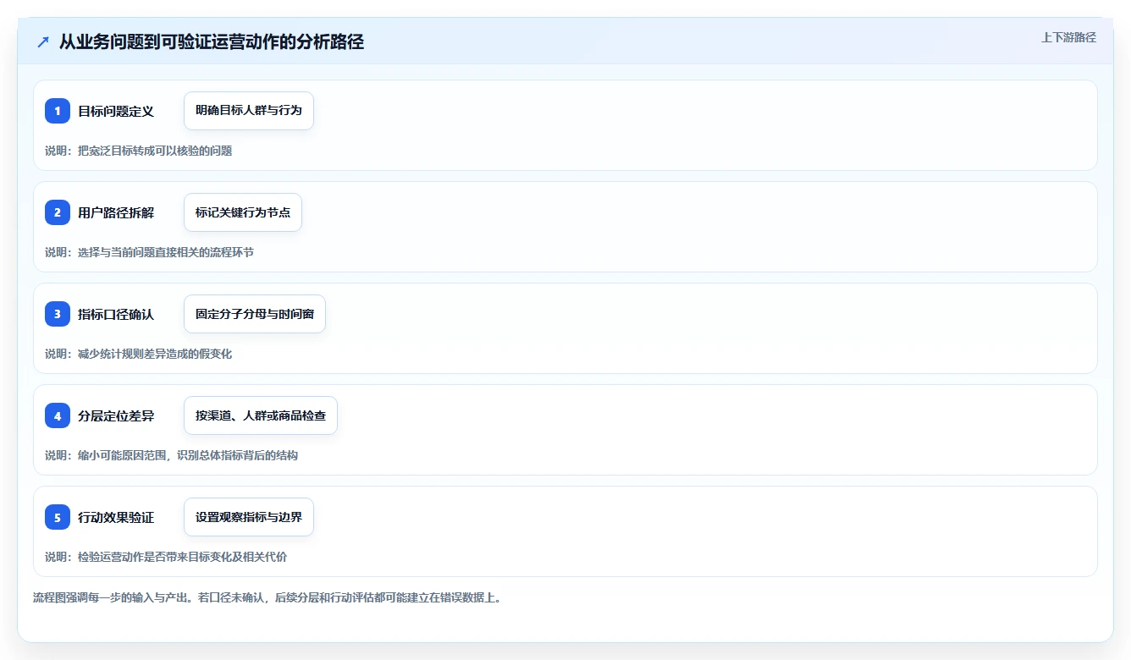
Task: Click the 指标口径确认 step title
Action: (116, 314)
